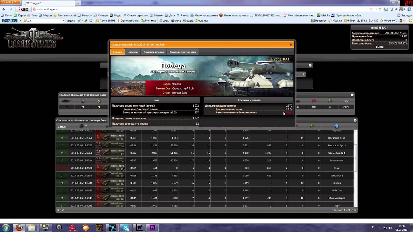Click the Детали column header

[62, 127]
